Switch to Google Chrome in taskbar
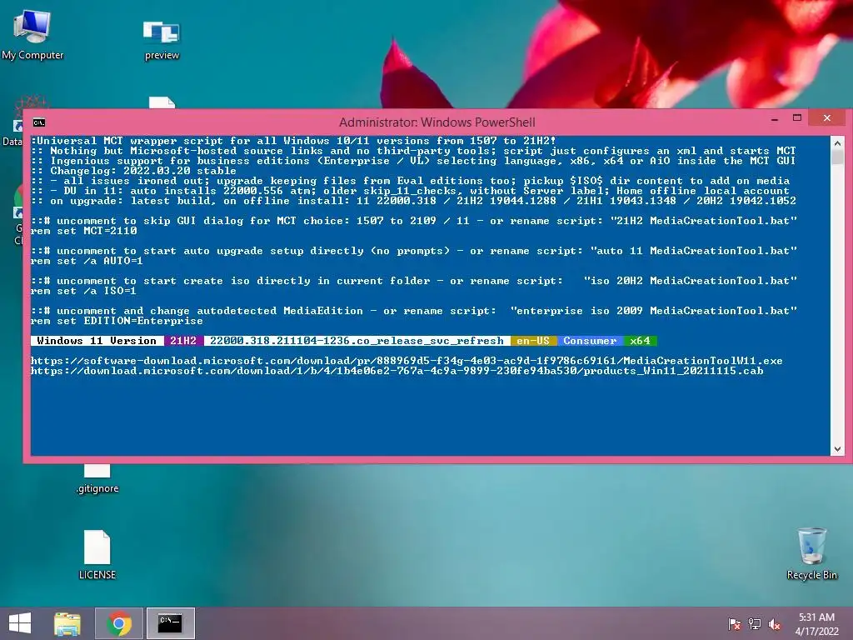853x640 pixels. (119, 623)
